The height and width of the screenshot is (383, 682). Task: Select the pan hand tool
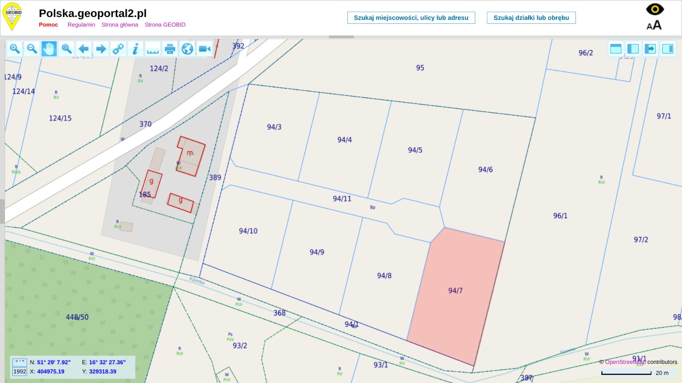(x=49, y=49)
